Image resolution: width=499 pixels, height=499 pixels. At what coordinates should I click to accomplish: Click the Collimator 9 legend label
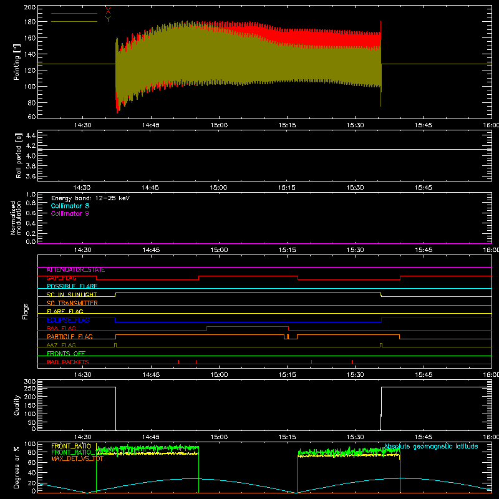pos(70,213)
